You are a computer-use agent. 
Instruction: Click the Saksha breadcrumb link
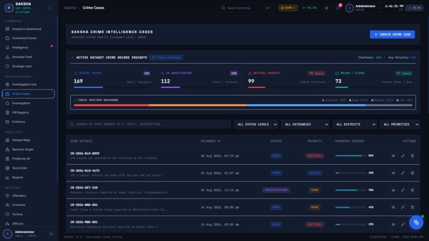70,7
